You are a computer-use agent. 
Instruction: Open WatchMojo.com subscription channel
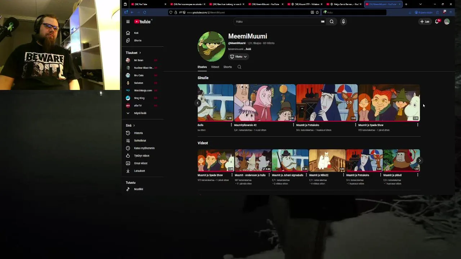pyautogui.click(x=142, y=91)
